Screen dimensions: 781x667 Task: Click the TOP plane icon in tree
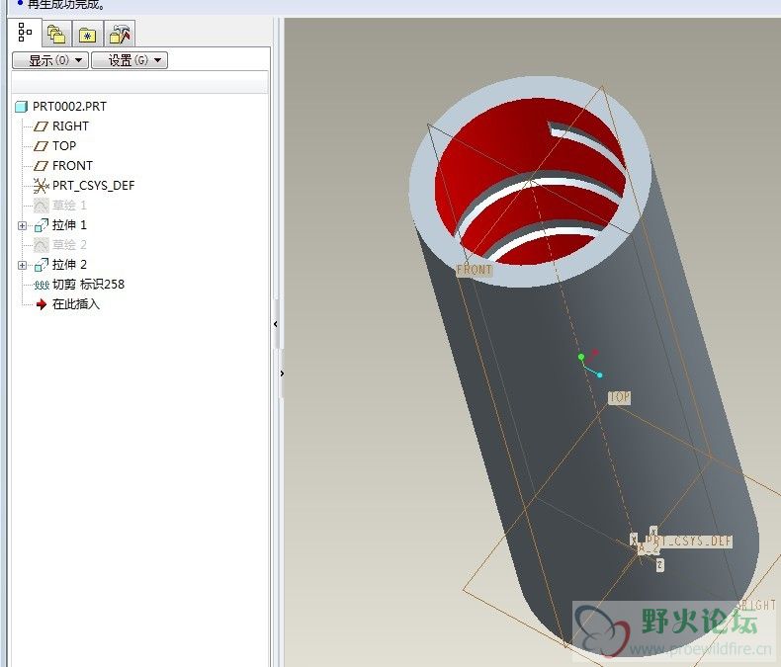pyautogui.click(x=41, y=146)
